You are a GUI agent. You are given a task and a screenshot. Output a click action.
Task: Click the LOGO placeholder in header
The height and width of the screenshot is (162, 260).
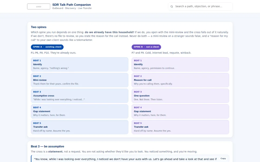[39, 6]
